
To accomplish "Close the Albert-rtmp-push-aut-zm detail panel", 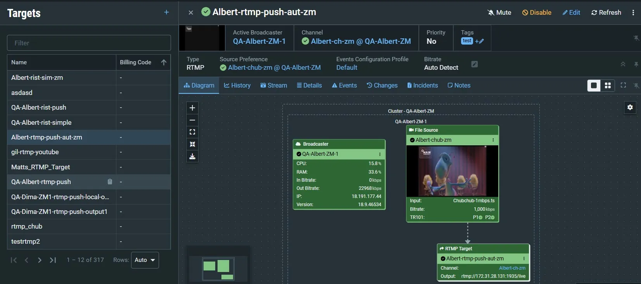I will [191, 12].
